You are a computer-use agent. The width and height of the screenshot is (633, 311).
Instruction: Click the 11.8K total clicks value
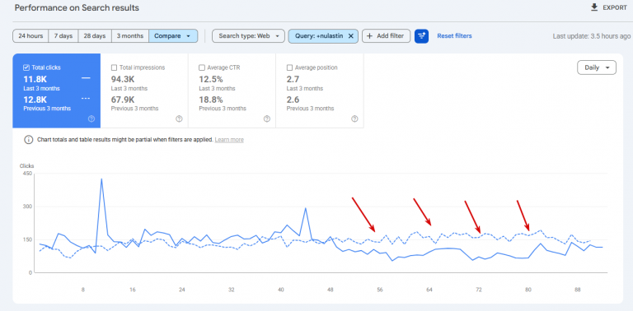coord(35,79)
